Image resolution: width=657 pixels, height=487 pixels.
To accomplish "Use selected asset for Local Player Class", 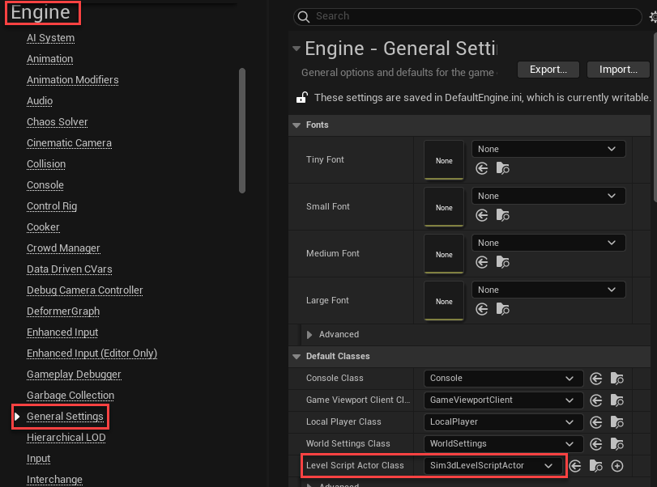I will [x=596, y=421].
